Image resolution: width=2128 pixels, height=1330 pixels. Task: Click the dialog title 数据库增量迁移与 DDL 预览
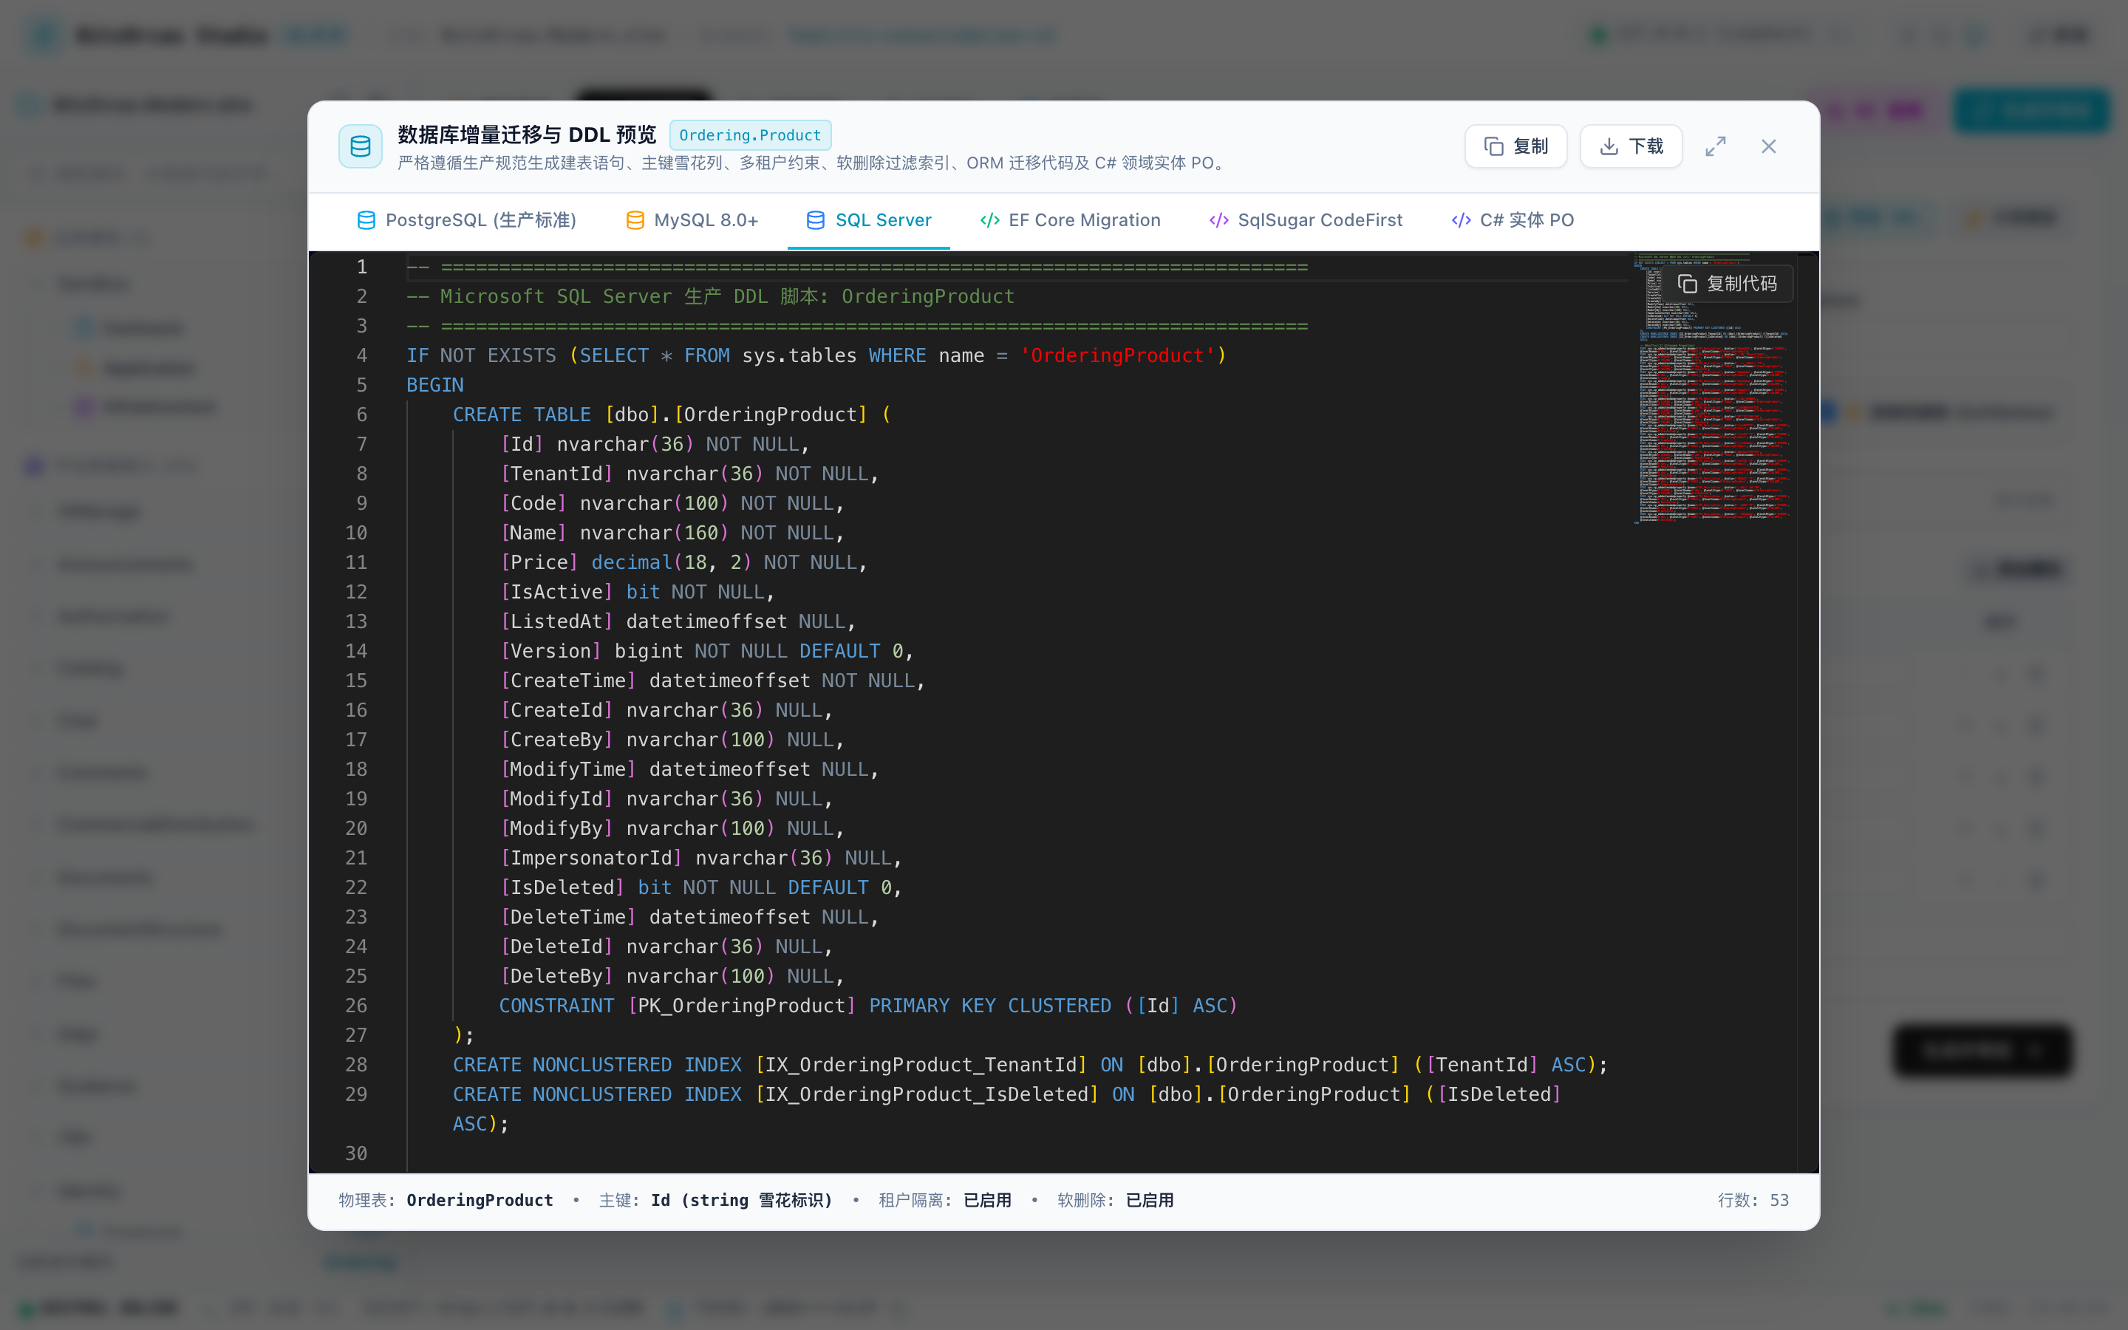click(527, 134)
